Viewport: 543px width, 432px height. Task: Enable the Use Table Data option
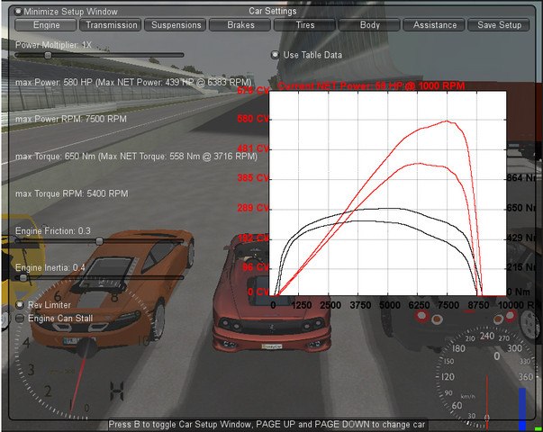point(275,55)
